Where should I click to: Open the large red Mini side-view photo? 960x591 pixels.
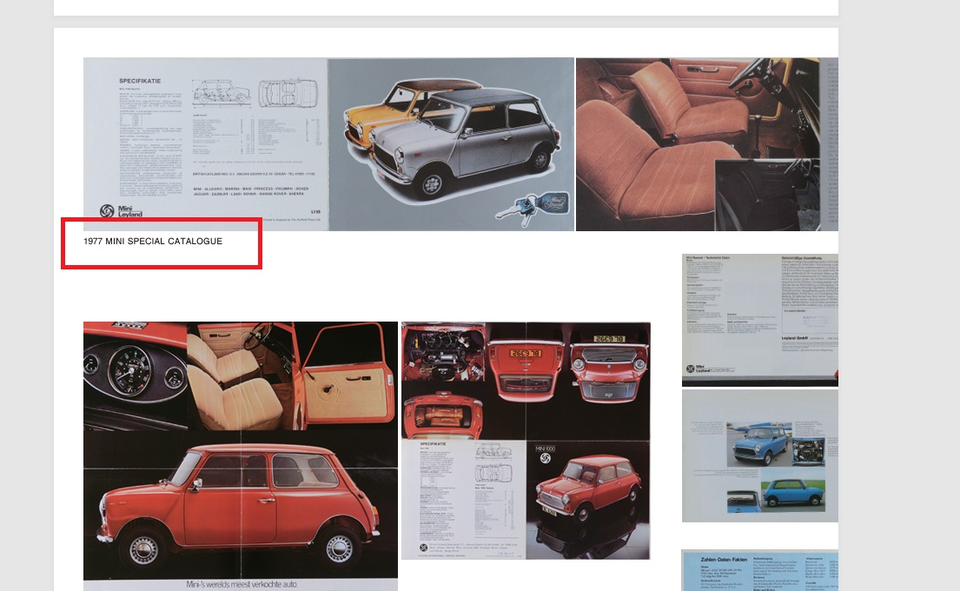(x=240, y=504)
